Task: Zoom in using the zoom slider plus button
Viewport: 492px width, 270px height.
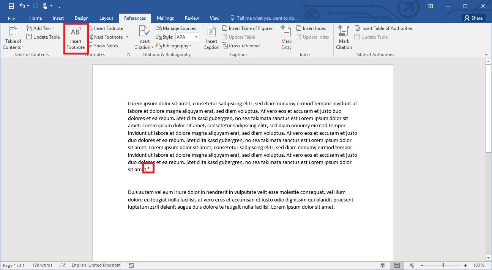Action: click(465, 265)
